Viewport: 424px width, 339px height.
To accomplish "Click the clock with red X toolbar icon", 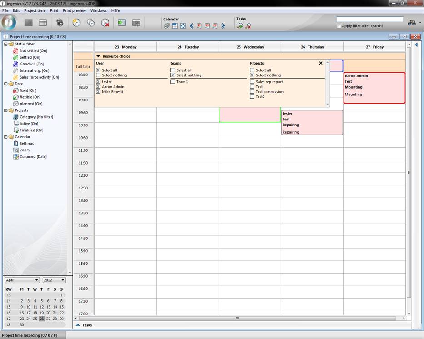I will [105, 22].
